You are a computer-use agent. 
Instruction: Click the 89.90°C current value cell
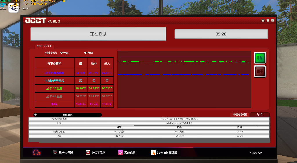(x=81, y=88)
